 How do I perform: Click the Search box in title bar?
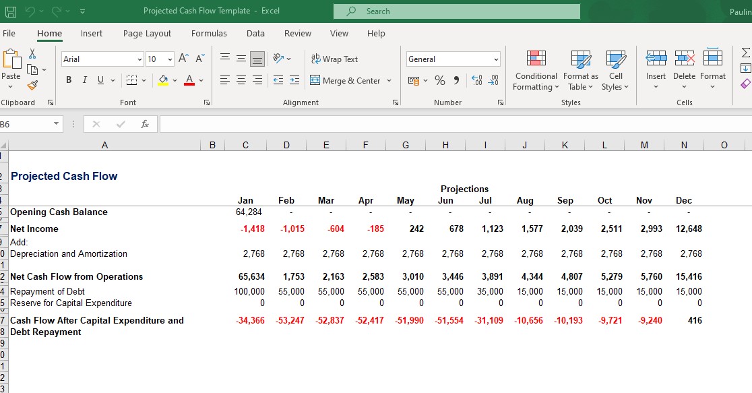click(x=456, y=11)
